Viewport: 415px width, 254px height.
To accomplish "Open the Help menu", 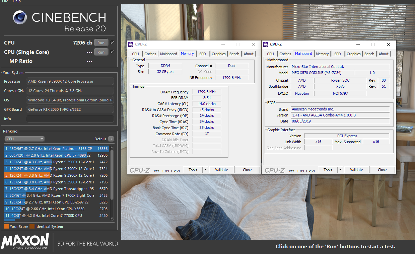I will coord(17,1).
